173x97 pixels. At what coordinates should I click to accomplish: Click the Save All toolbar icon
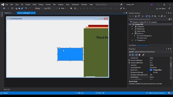(22, 8)
